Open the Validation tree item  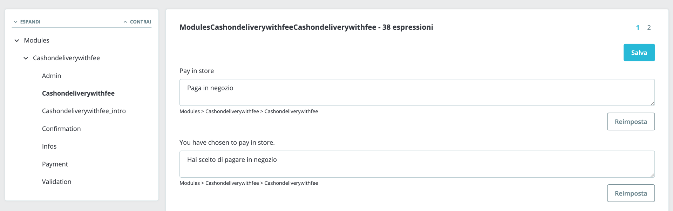coord(56,182)
